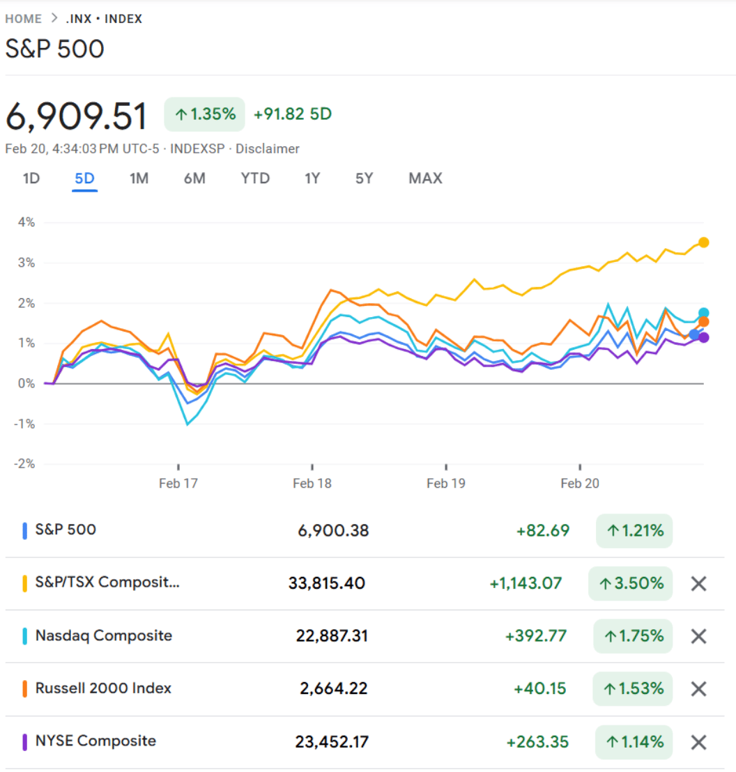
Task: Select the YTD time range
Action: (255, 178)
